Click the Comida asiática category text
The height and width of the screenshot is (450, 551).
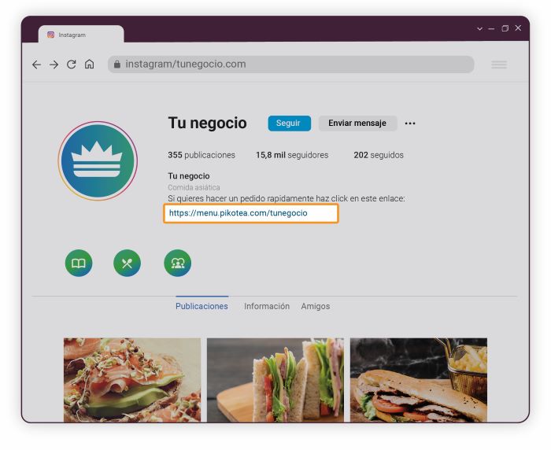pos(194,187)
